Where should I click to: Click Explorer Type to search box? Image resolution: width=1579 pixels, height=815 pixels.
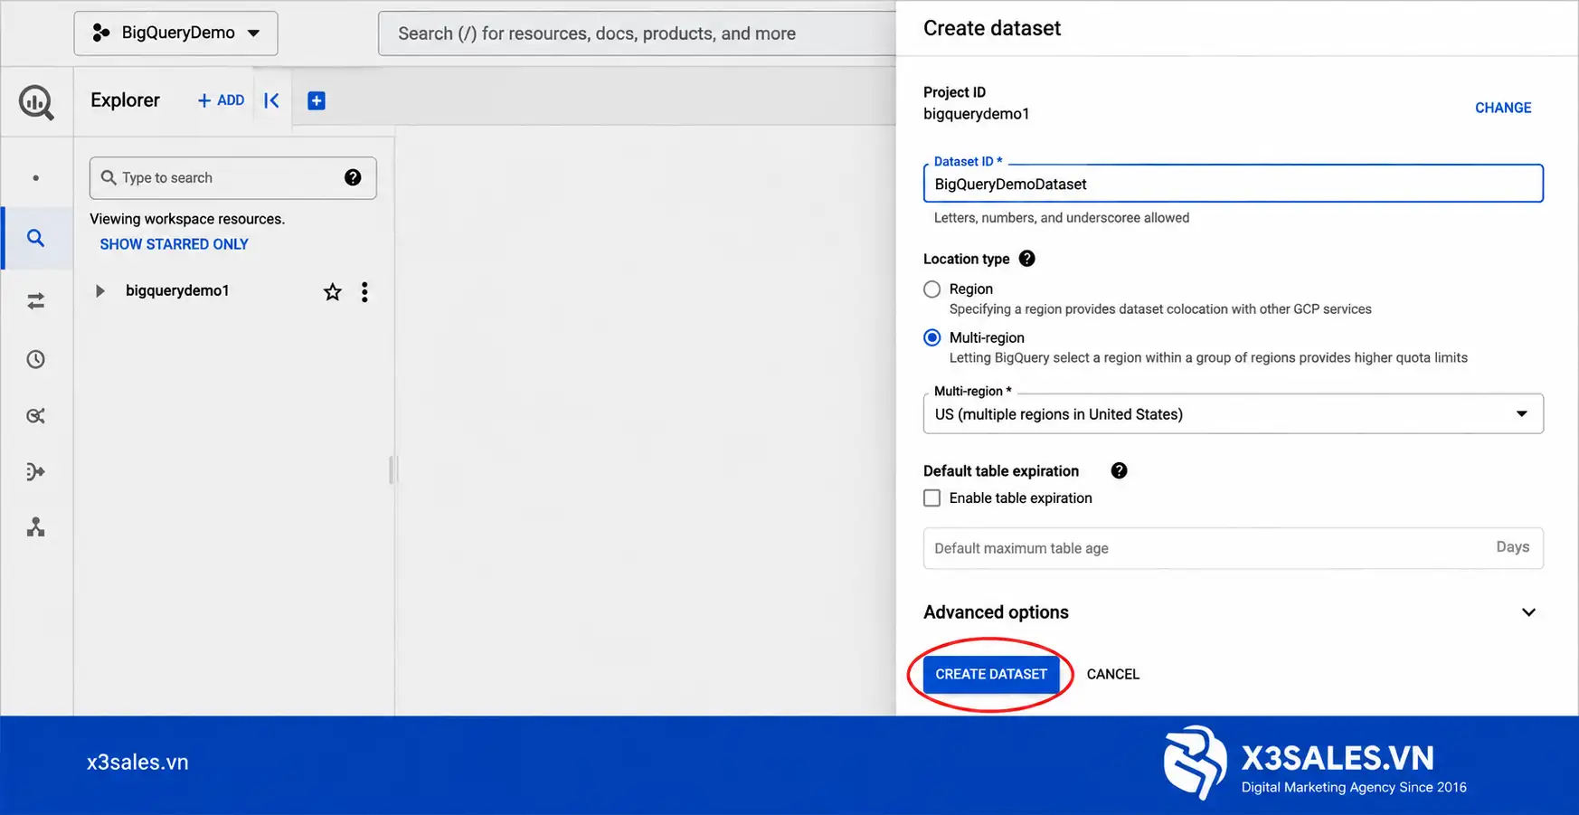point(232,178)
